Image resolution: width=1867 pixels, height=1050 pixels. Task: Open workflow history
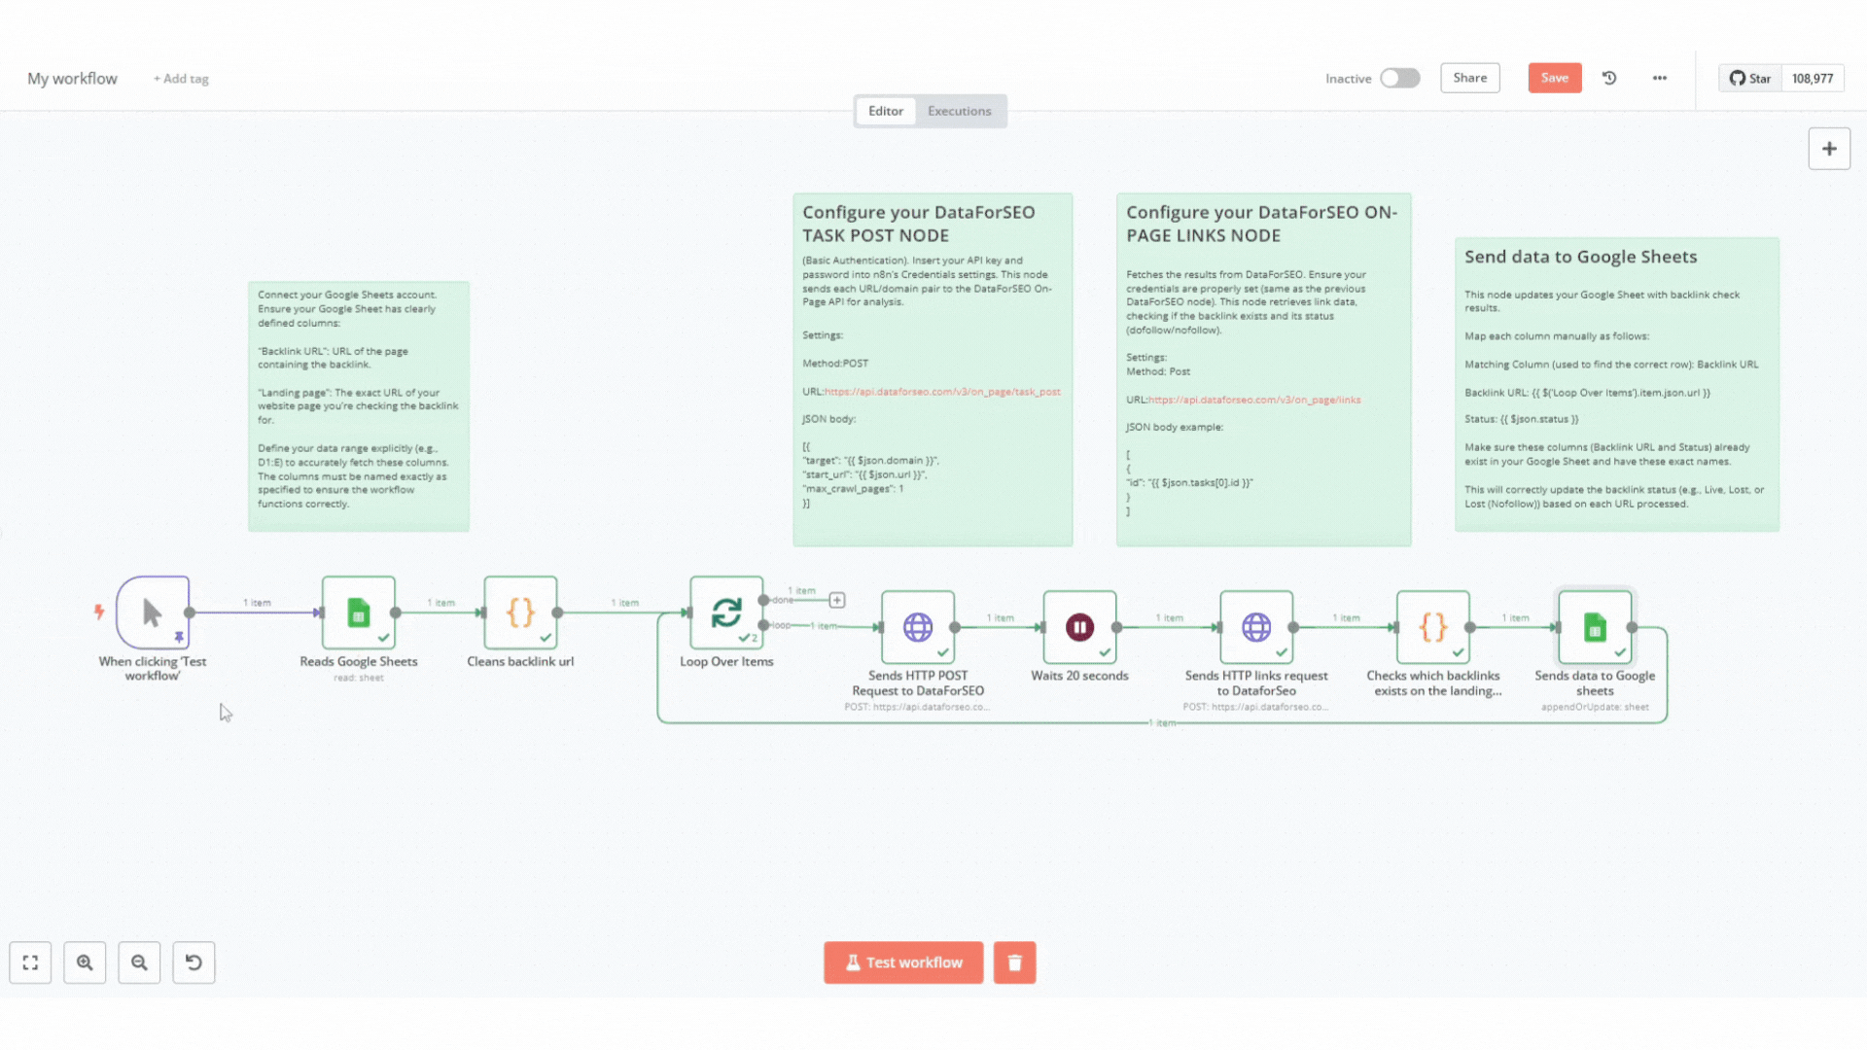click(x=1609, y=78)
